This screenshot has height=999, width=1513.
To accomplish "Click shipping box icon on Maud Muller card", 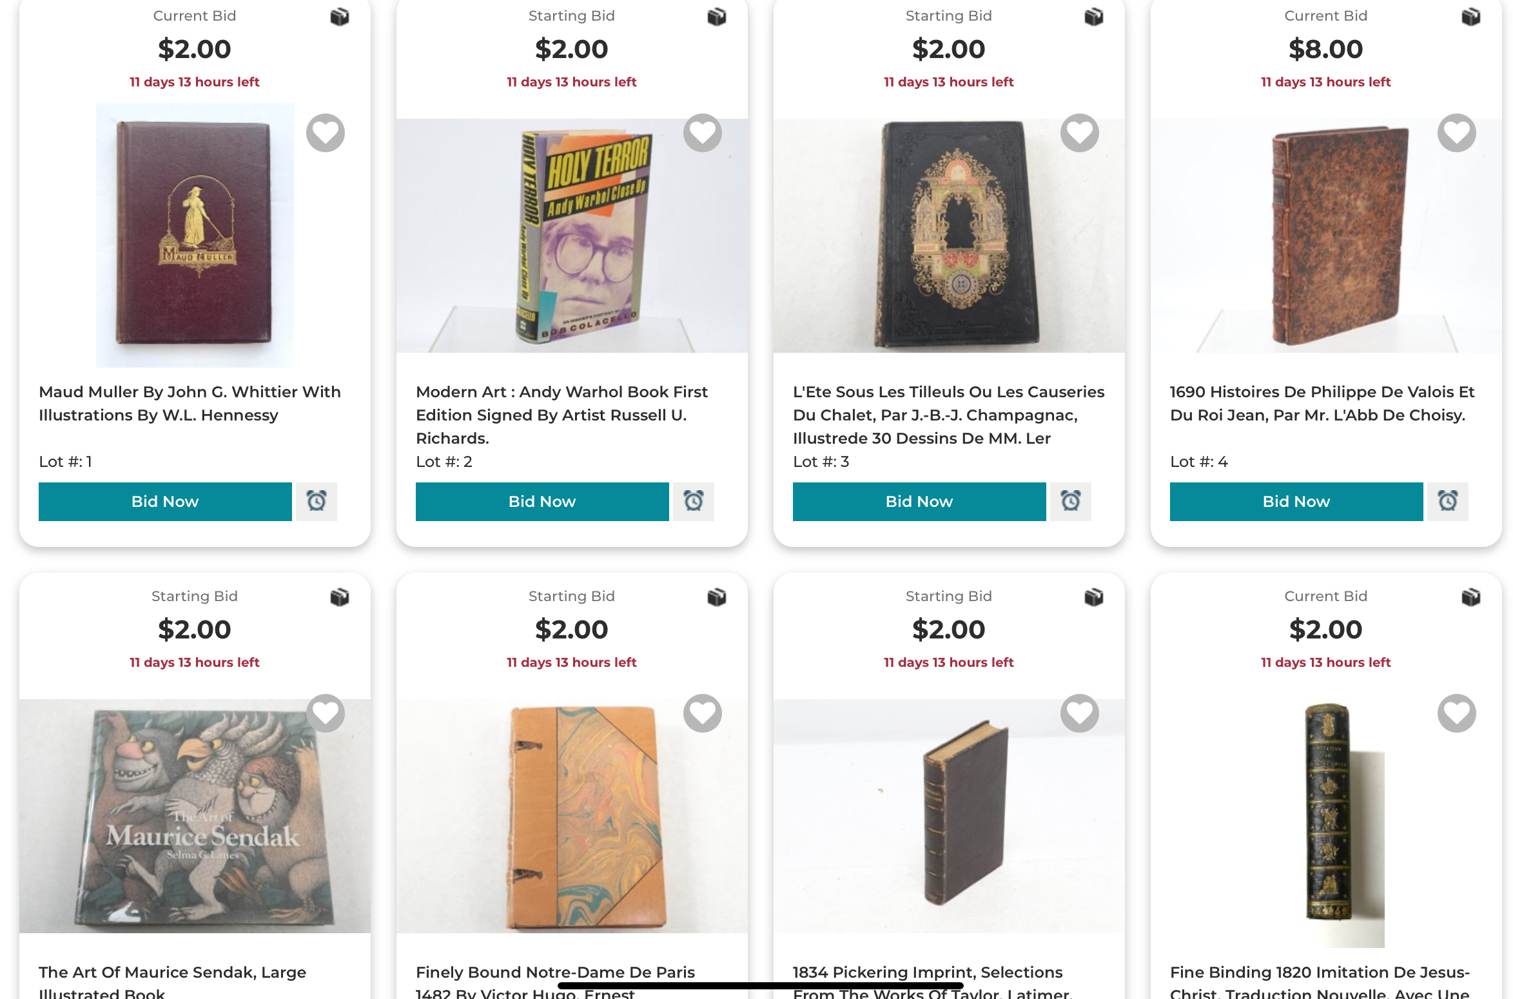I will coord(340,17).
